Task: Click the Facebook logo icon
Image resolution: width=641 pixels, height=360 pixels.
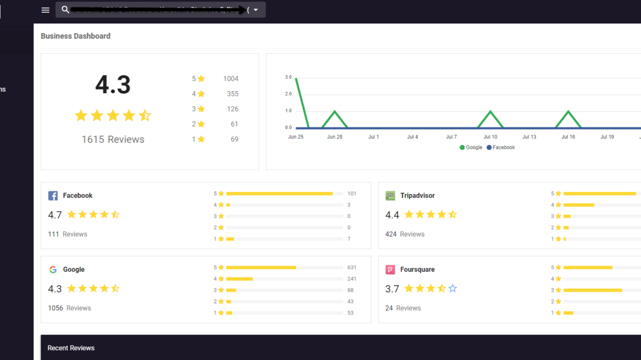Action: pos(53,196)
